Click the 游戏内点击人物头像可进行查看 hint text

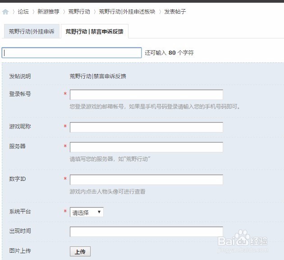coord(108,191)
